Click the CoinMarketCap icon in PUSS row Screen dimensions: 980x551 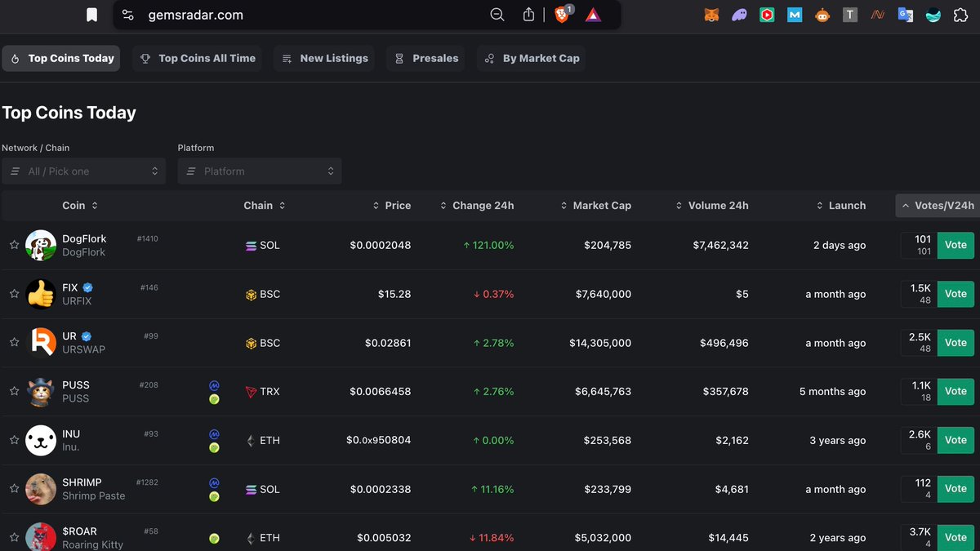214,385
